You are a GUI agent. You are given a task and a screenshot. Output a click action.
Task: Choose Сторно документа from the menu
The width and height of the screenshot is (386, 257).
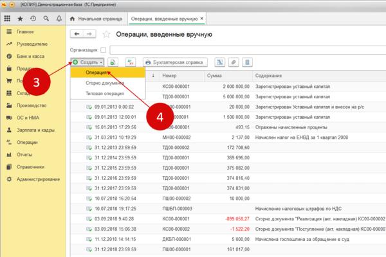coord(107,83)
